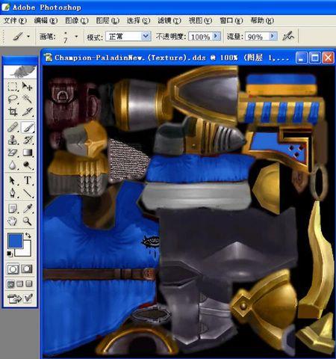Open the 帮助 (Help) menu
Screen dimensions: 336x359
click(x=262, y=20)
